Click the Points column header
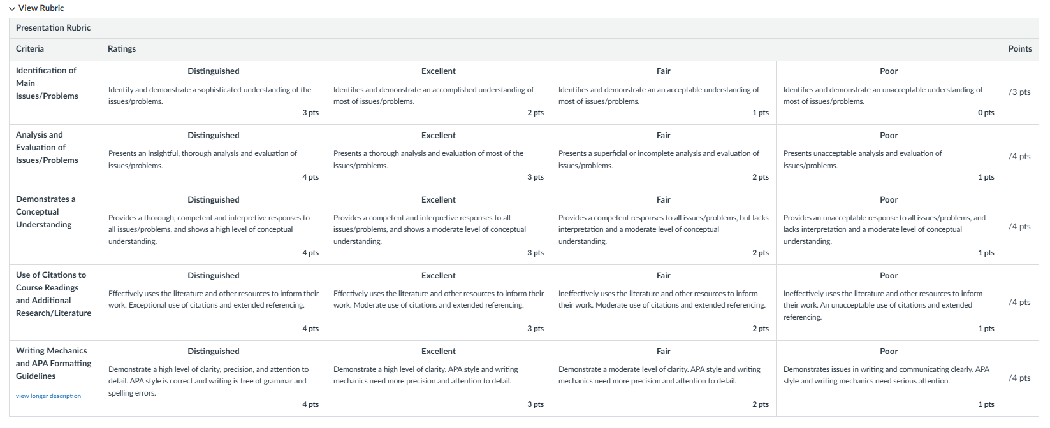 tap(1020, 49)
